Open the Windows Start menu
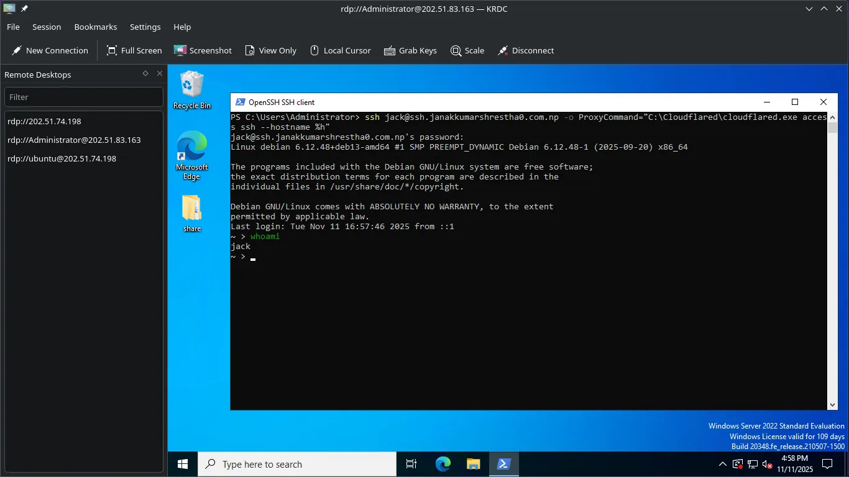 [x=183, y=464]
